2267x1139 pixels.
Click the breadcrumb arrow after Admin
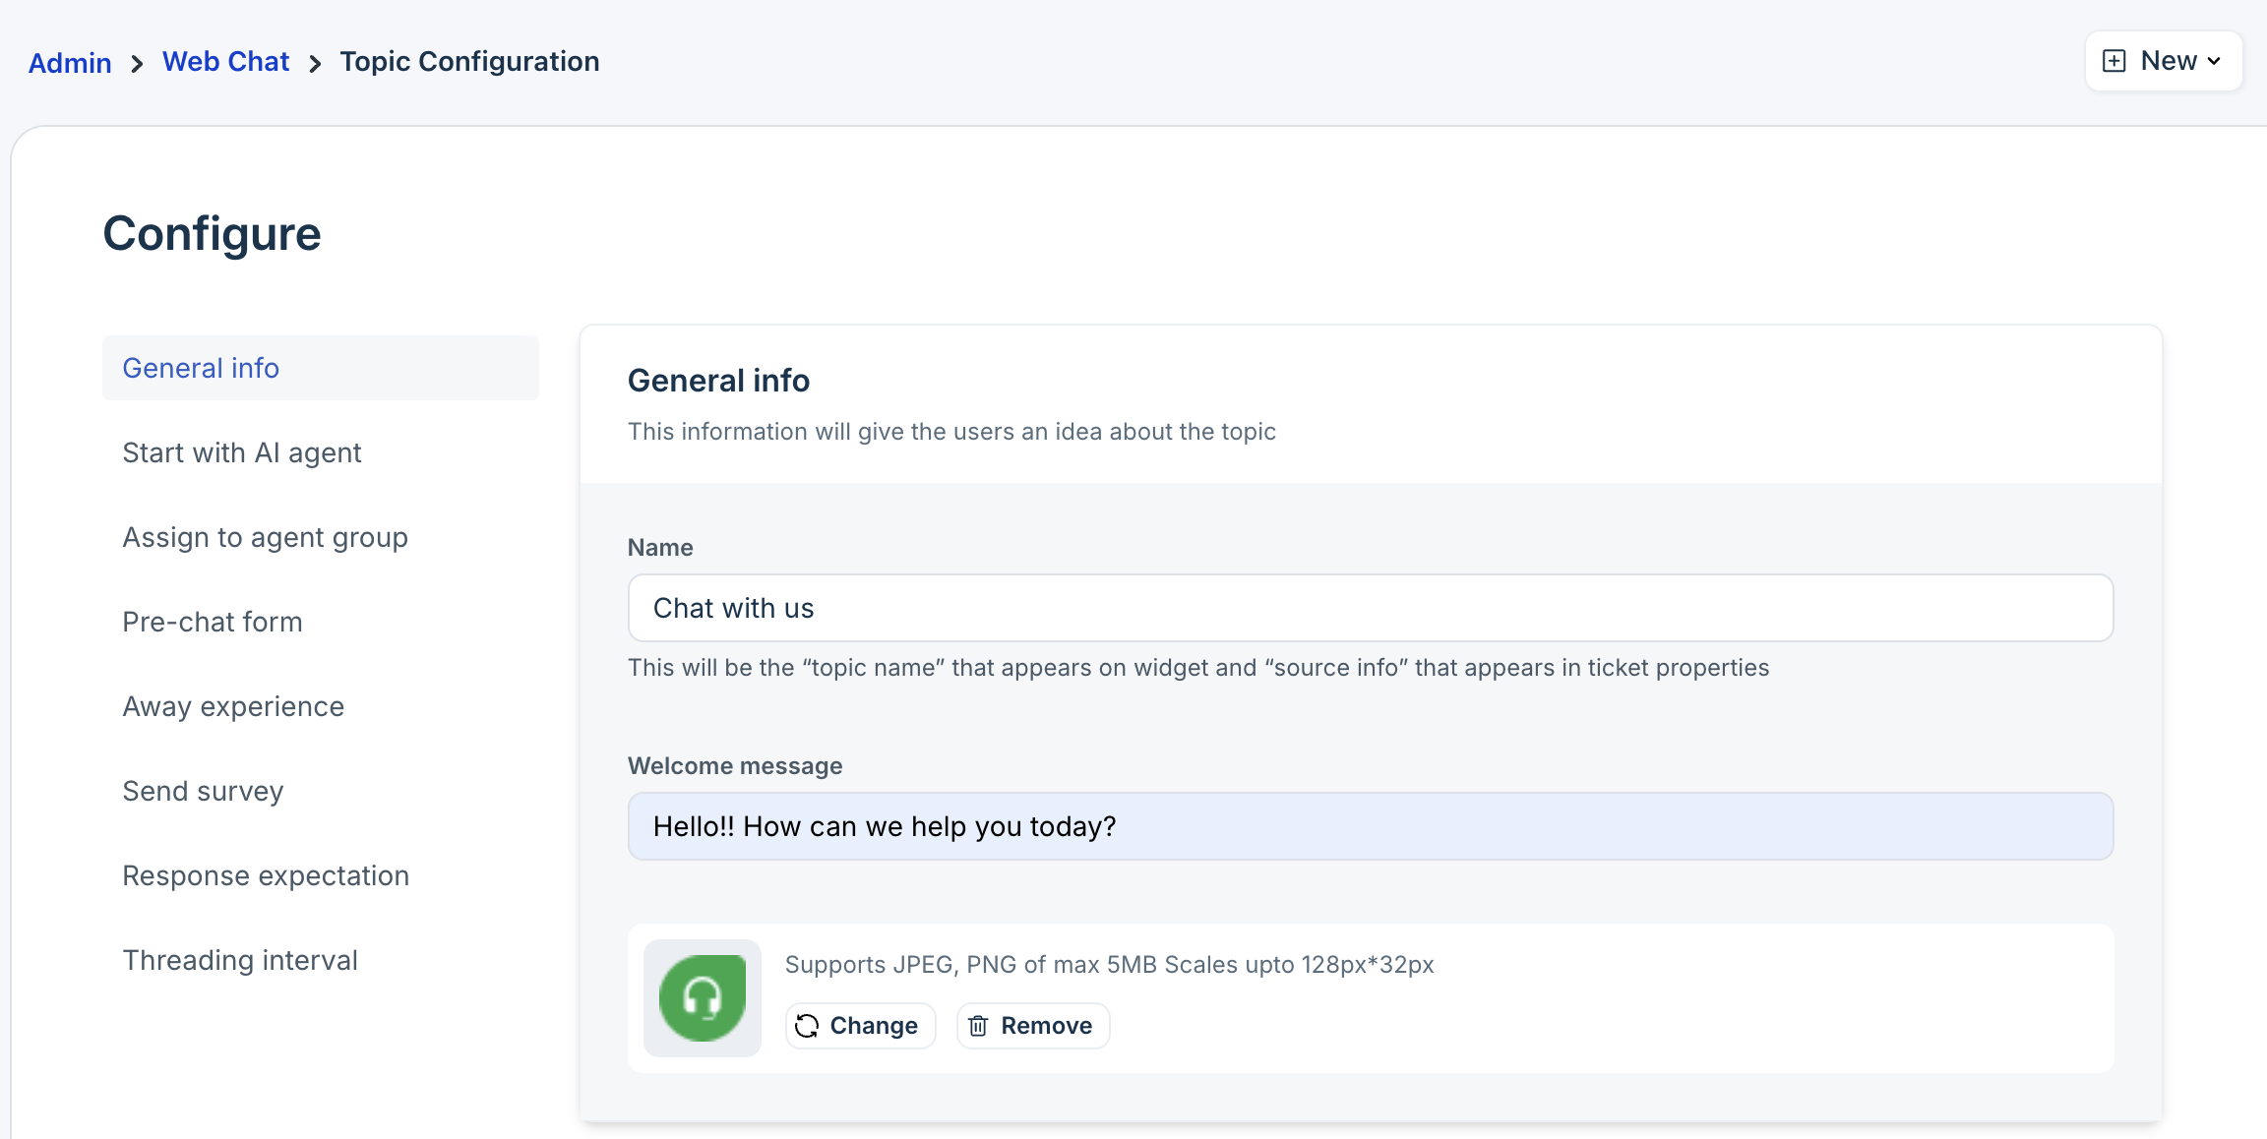(x=137, y=64)
